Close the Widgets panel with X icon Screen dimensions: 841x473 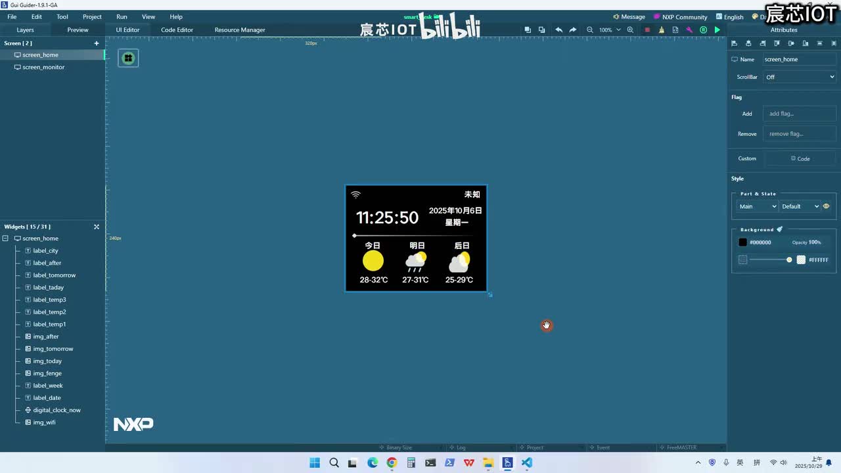coord(97,227)
